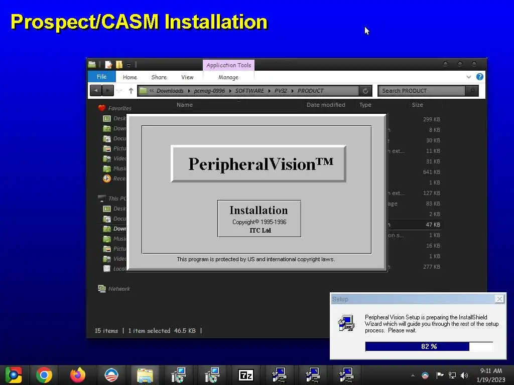Expand the arrow after pcmag-0996 in address bar
This screenshot has width=514, height=385.
coord(230,91)
